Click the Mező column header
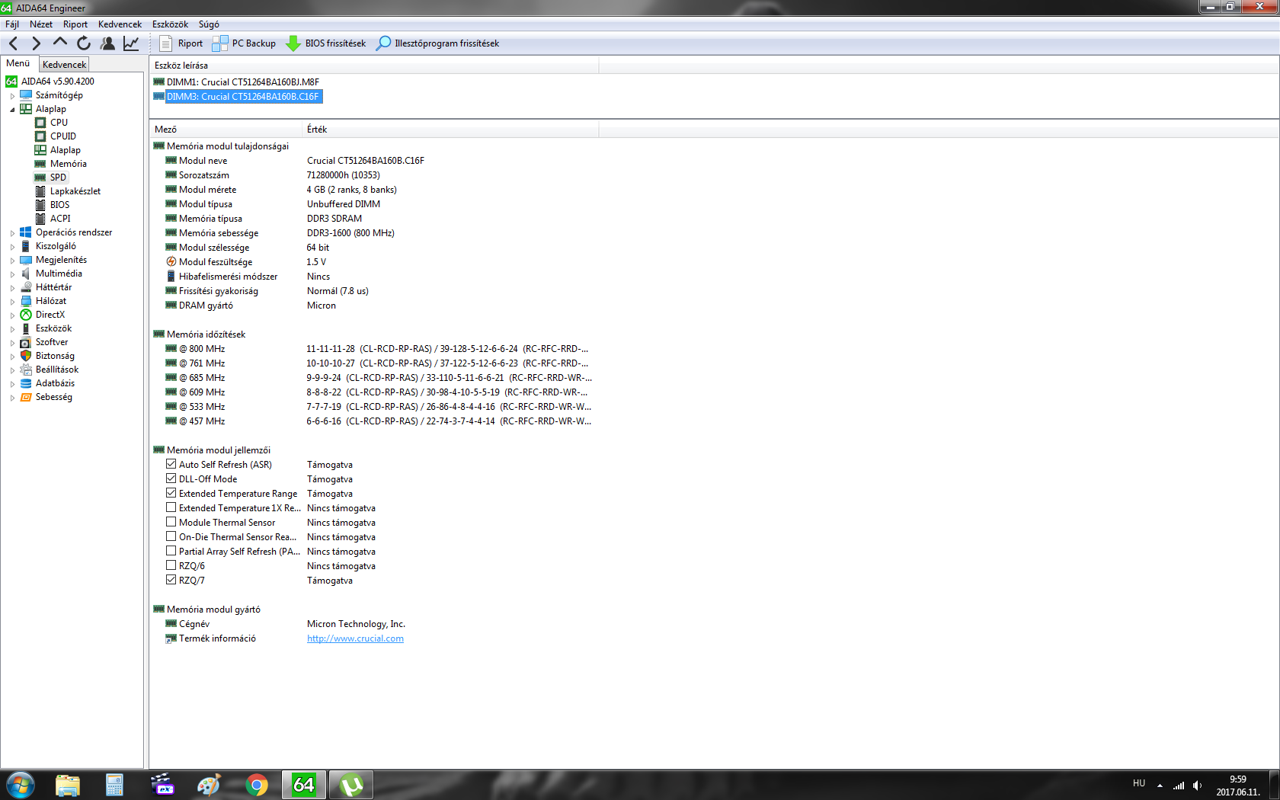This screenshot has width=1280, height=800. coord(226,130)
